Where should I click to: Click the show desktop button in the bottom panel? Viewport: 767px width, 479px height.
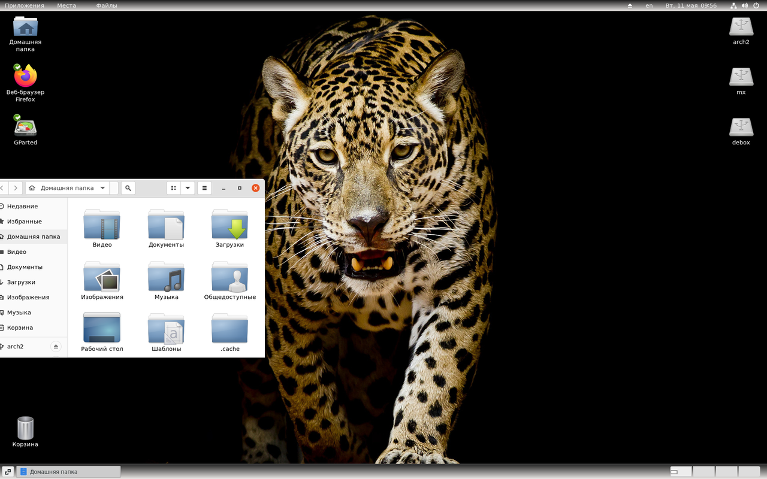[8, 472]
